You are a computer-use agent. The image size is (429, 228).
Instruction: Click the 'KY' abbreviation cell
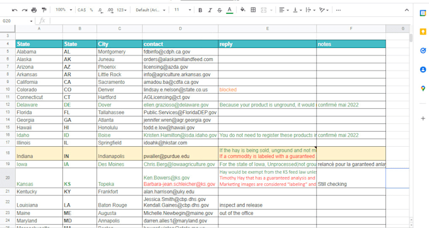(x=79, y=191)
